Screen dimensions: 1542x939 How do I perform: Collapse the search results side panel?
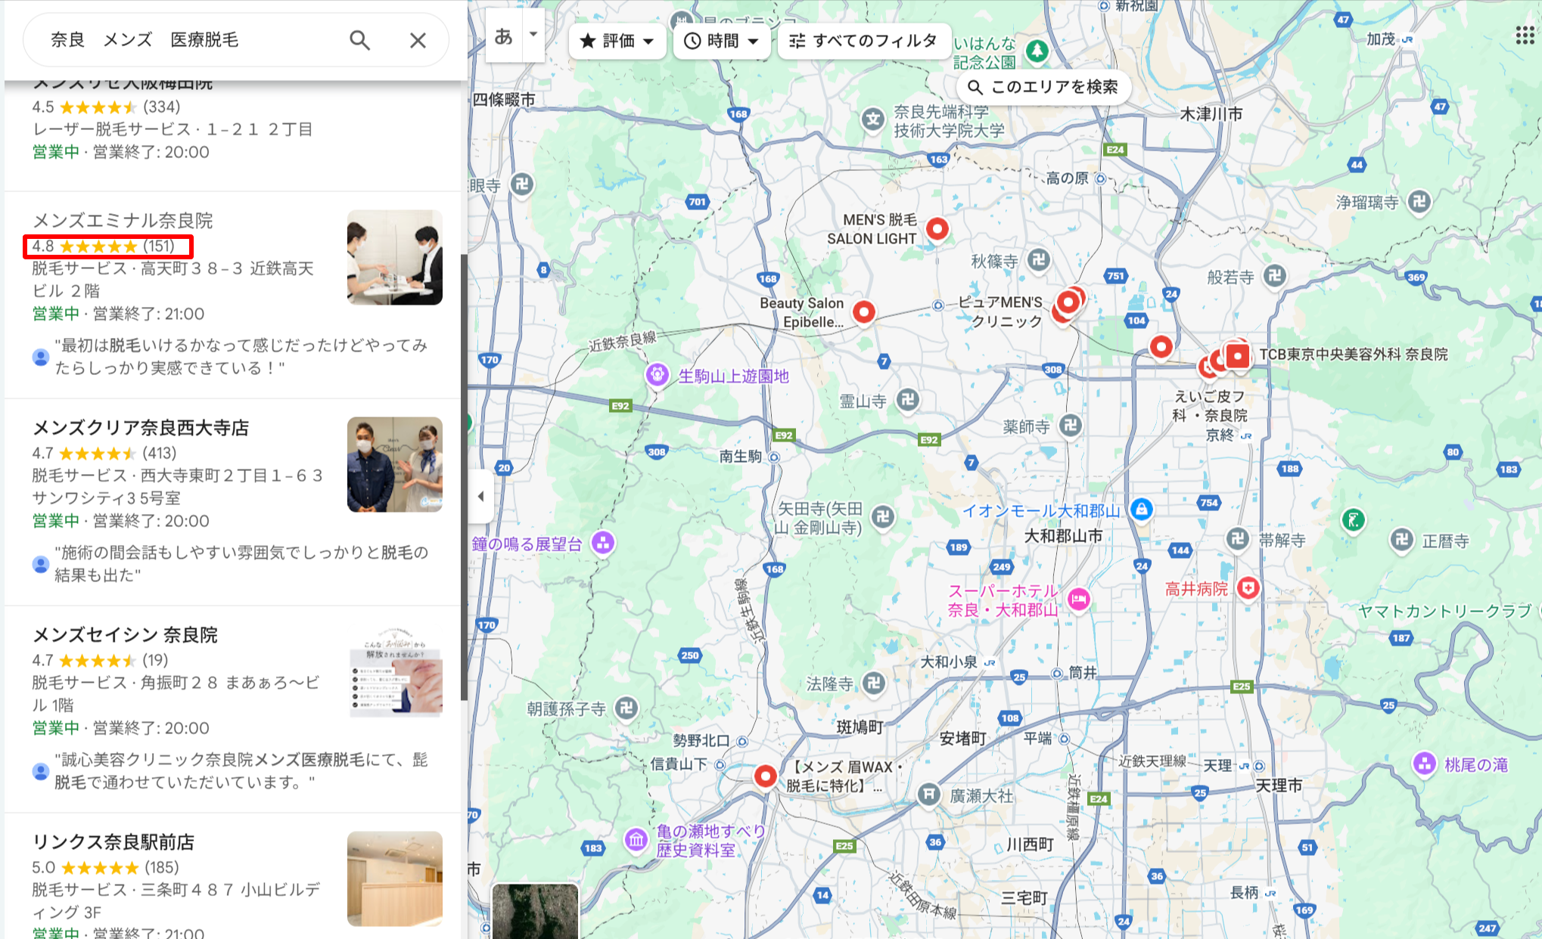(481, 495)
